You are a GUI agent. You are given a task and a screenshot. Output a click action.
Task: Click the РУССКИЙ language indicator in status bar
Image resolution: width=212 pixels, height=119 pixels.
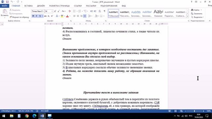(x=45, y=111)
